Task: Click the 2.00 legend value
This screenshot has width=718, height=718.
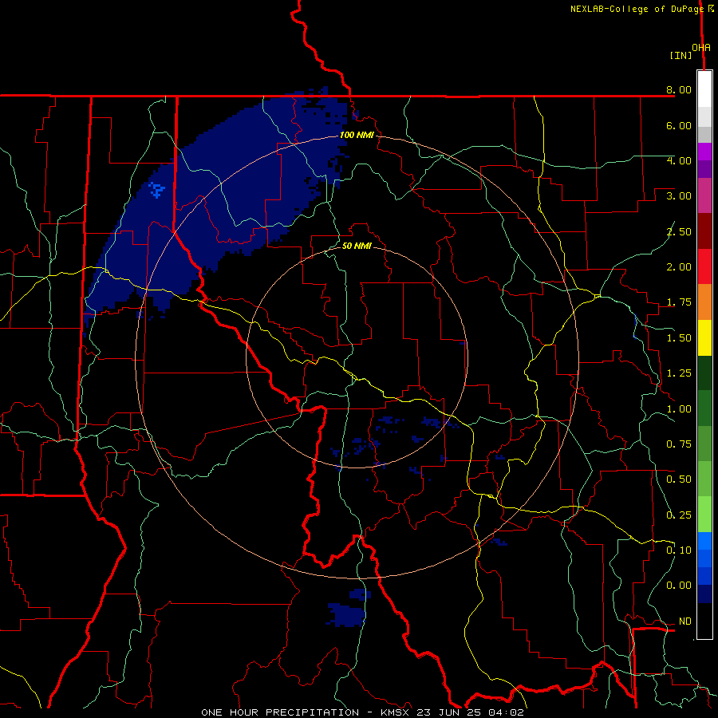Action: (679, 267)
